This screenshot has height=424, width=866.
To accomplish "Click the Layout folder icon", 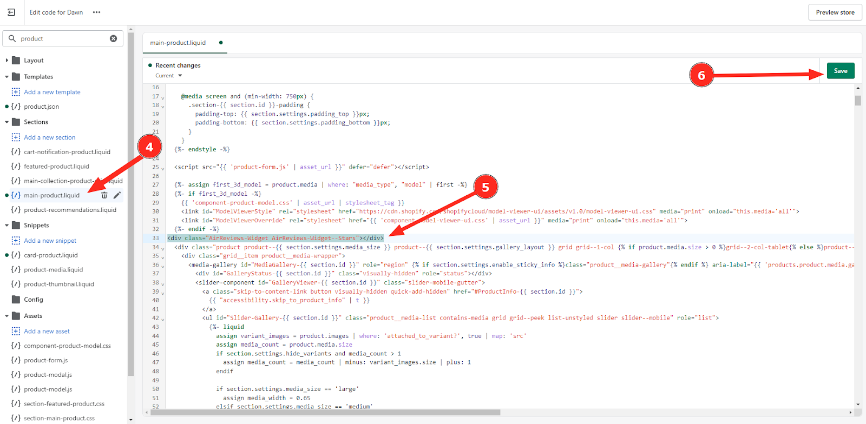I will point(16,61).
